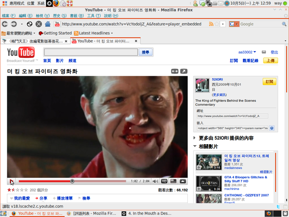Click the 搜尋 search button
The height and width of the screenshot is (217, 289).
click(x=145, y=53)
